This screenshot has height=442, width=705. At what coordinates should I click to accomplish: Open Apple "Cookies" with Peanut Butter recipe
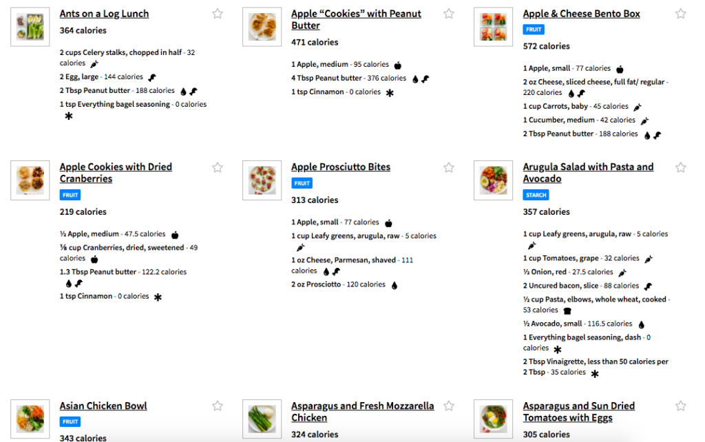point(356,20)
